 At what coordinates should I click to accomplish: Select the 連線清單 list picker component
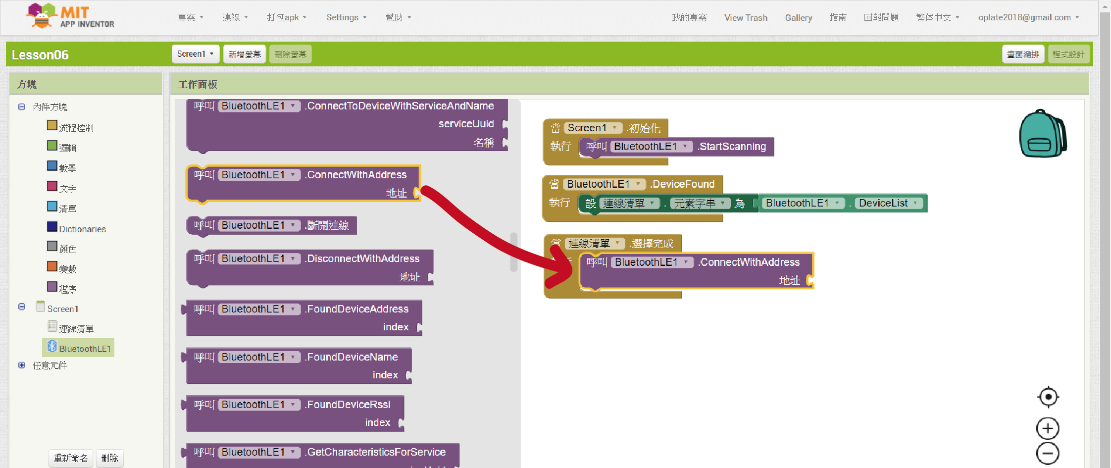(x=76, y=328)
